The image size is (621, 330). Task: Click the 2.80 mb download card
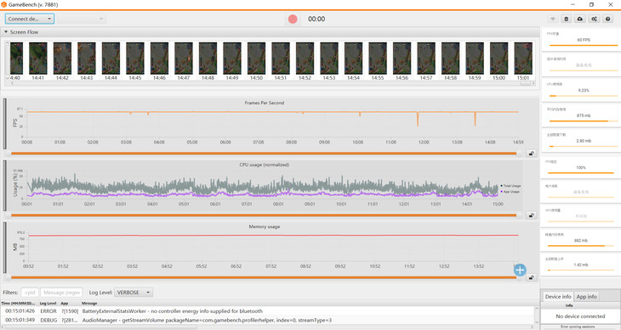[581, 141]
